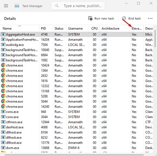Click the magnifier search icon
This screenshot has width=157, height=156.
(x=57, y=6)
